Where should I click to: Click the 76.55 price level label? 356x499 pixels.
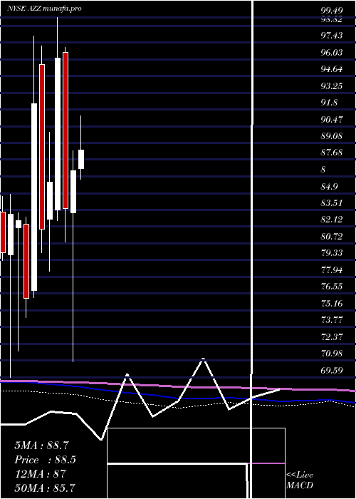click(x=332, y=287)
